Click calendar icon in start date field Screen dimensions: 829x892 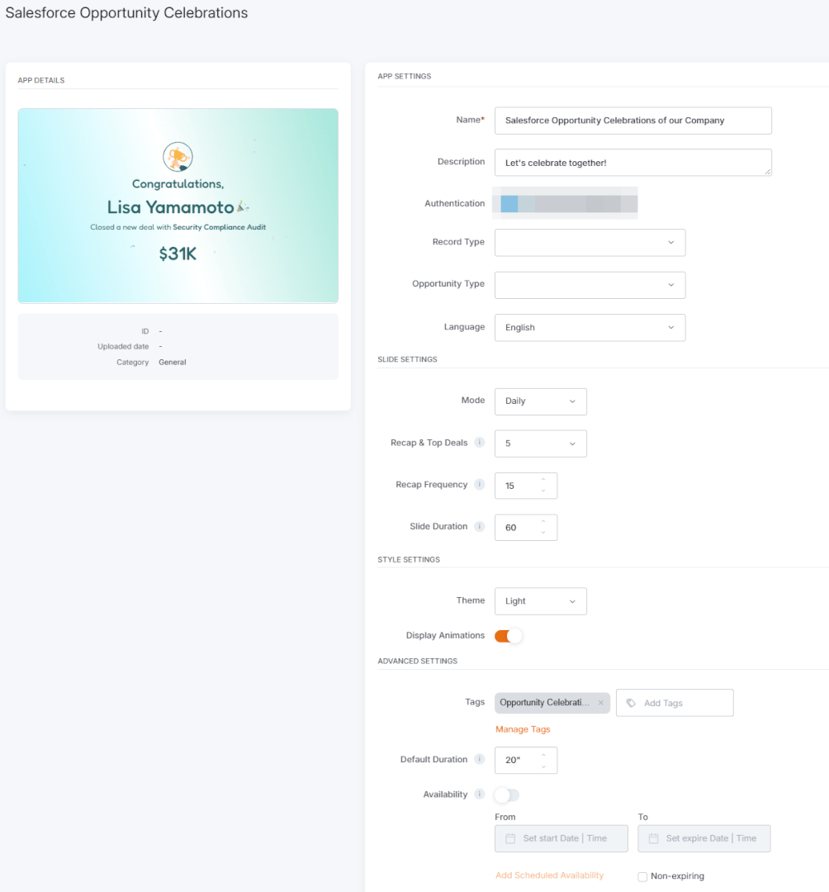[x=510, y=838]
